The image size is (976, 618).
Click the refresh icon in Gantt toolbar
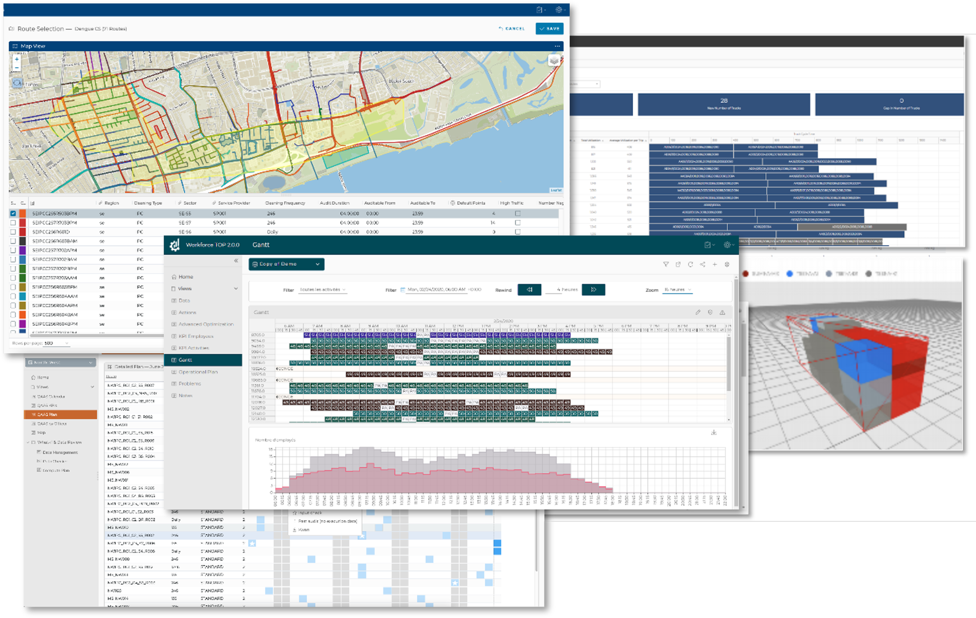click(690, 264)
